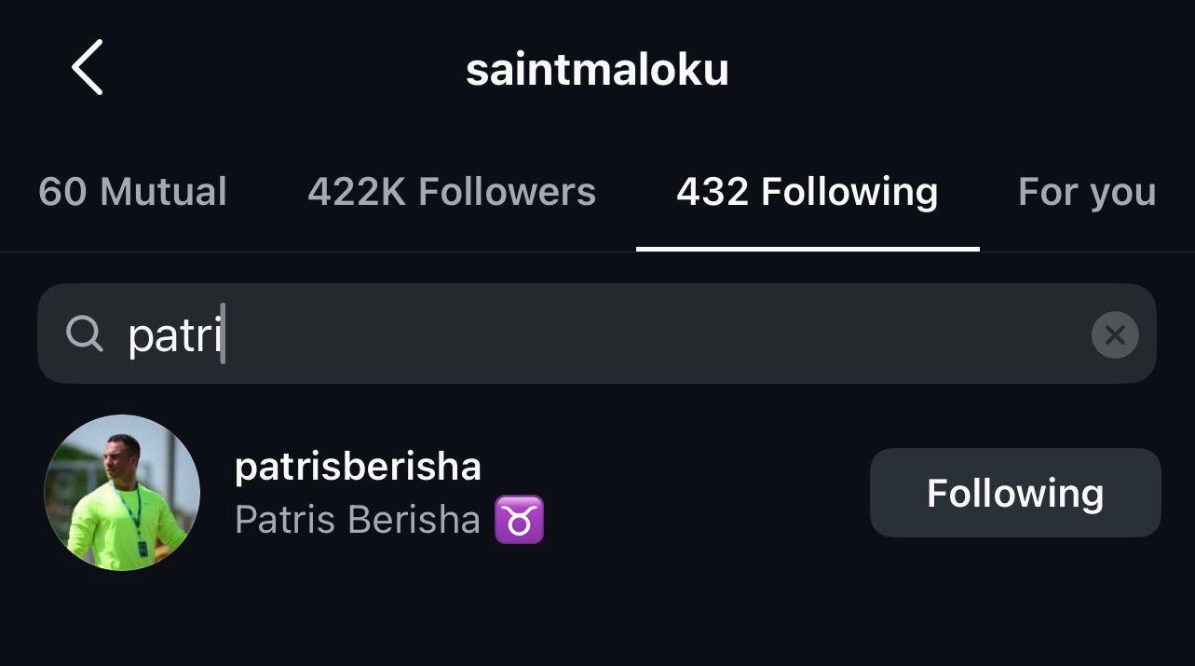Screen dimensions: 1195x666
Task: Select the 432 Following tab
Action: pyautogui.click(x=807, y=192)
